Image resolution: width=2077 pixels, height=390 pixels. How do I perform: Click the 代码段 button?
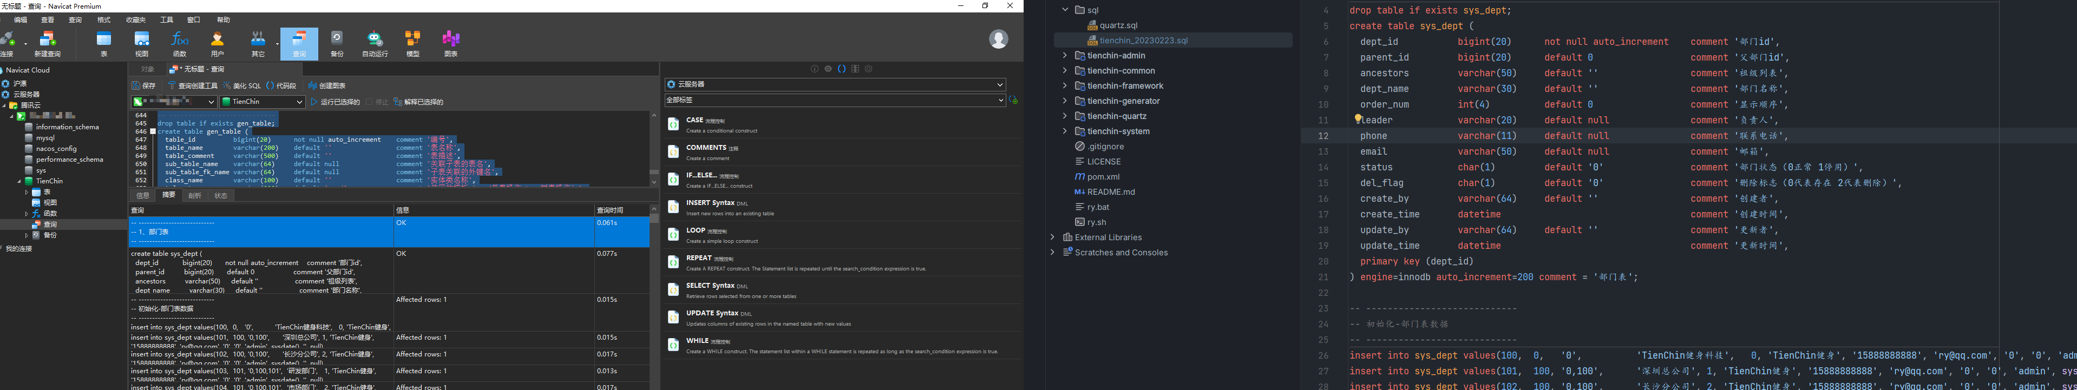(281, 85)
